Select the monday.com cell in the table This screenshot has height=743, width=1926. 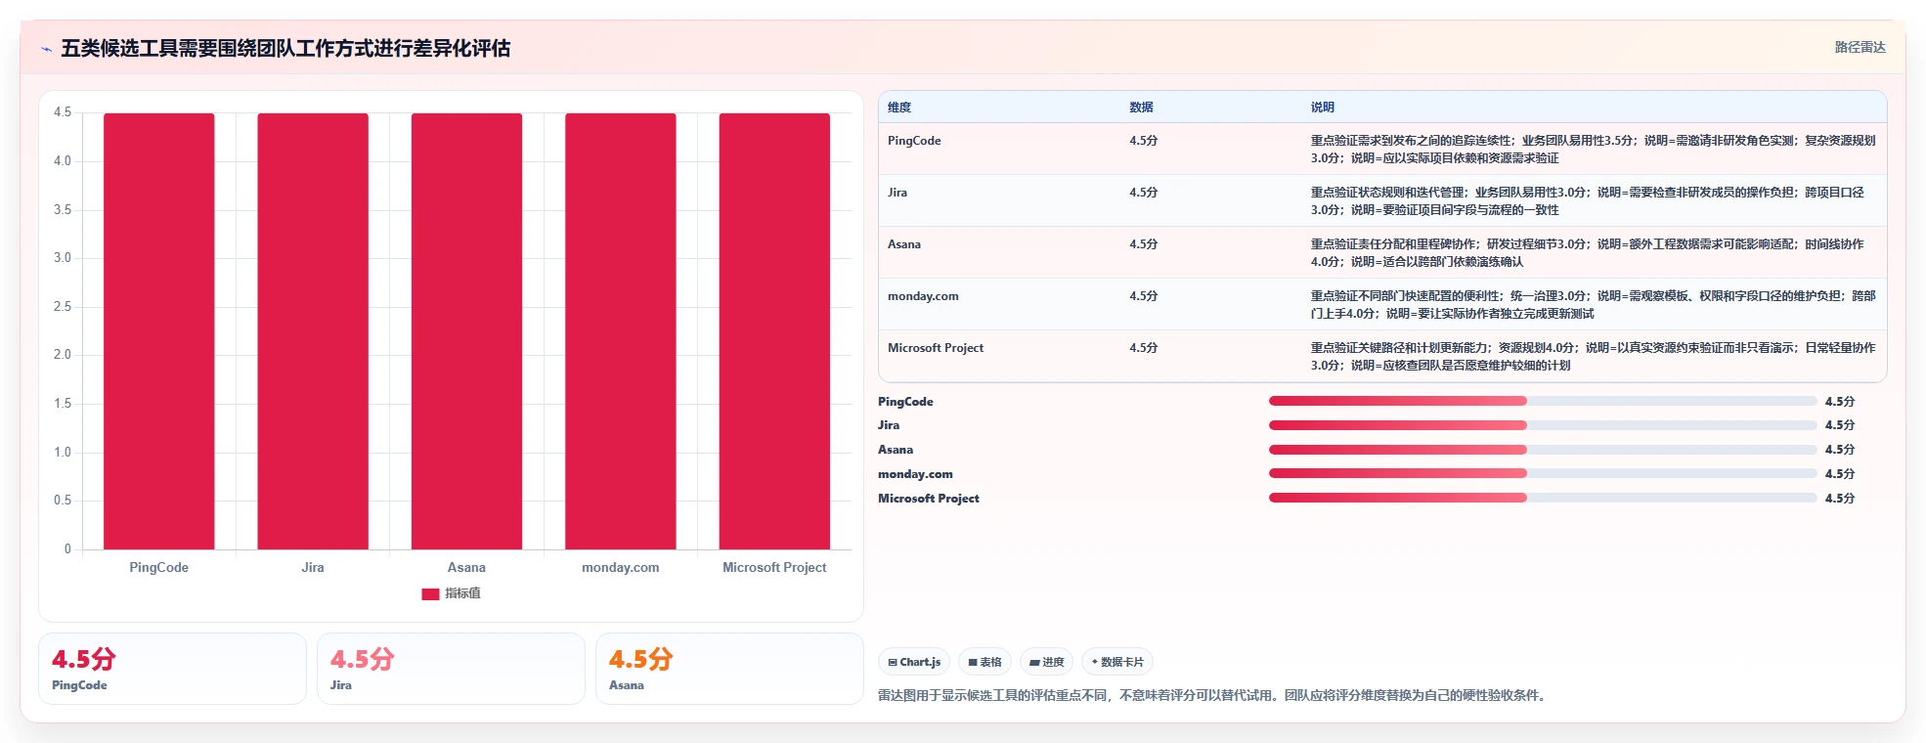pyautogui.click(x=923, y=296)
